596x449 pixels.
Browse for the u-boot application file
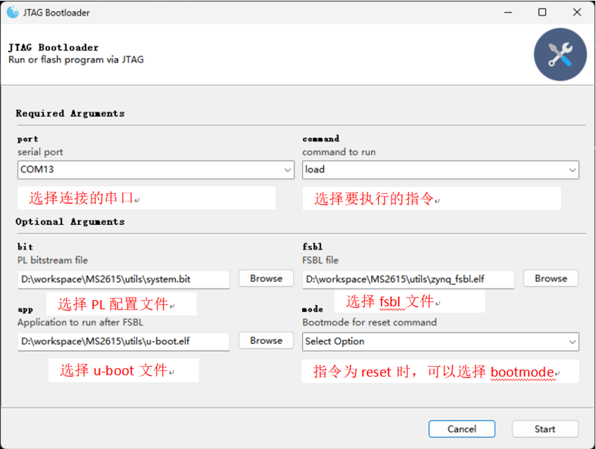(266, 341)
